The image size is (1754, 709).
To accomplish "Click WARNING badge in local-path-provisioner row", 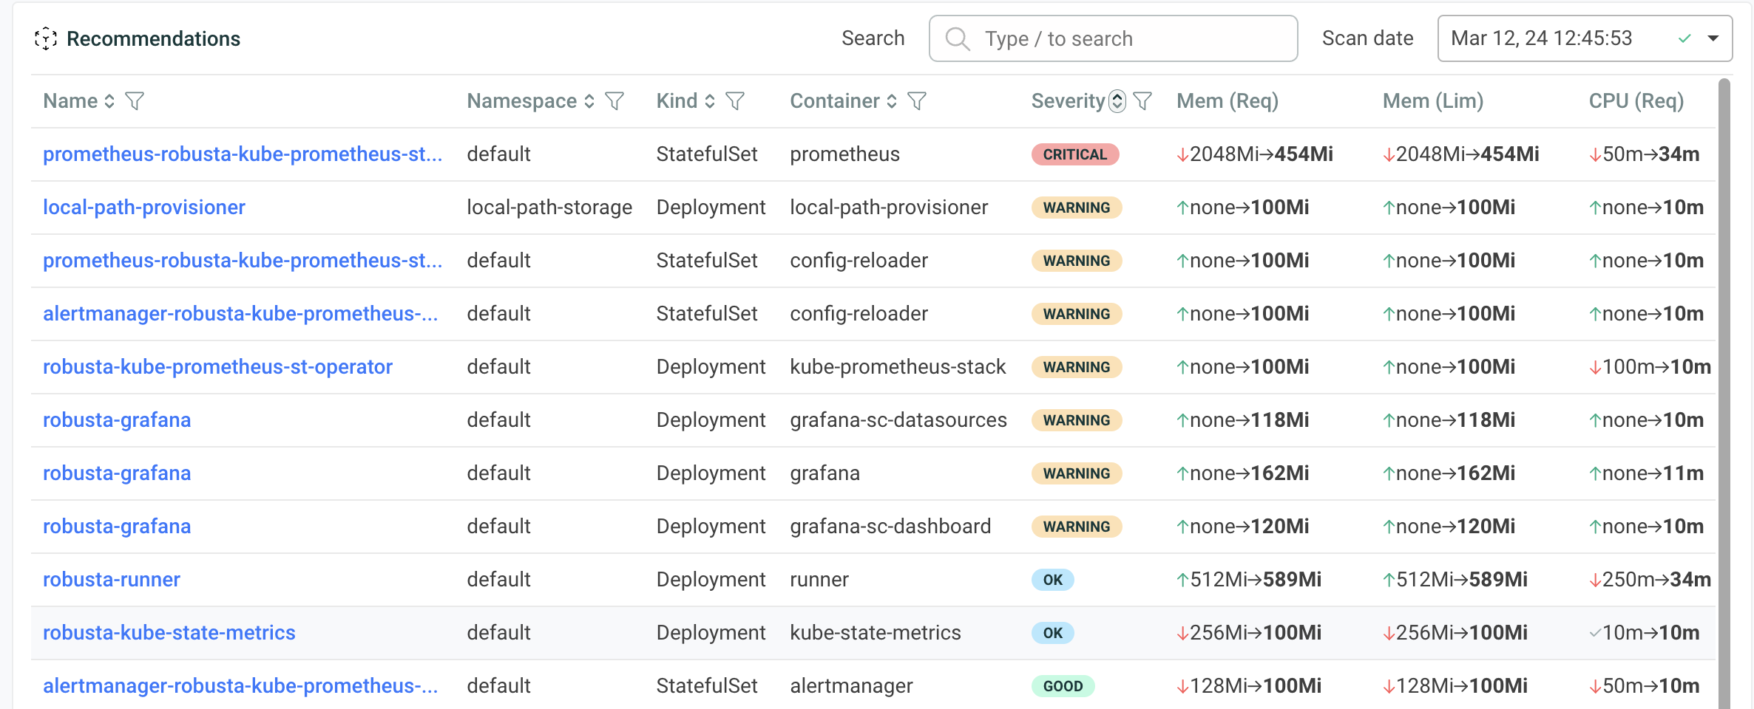I will point(1077,208).
